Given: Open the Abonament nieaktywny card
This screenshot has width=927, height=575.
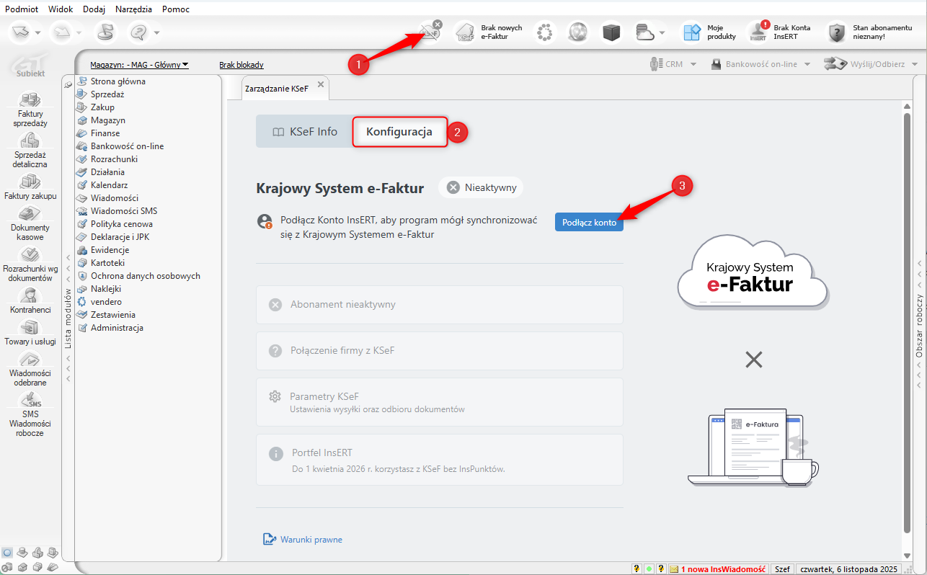Looking at the screenshot, I should coord(440,304).
